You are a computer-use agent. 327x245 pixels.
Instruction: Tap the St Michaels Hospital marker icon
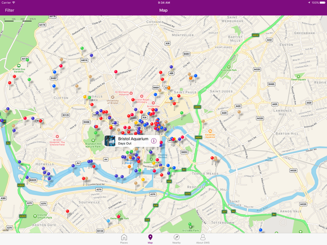[x=131, y=93]
